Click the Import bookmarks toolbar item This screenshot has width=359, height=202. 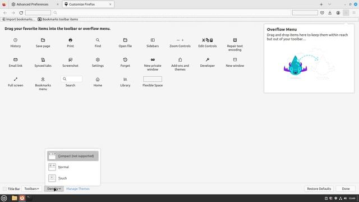pos(19,19)
